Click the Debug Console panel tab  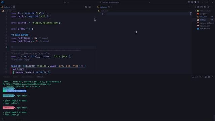click(x=28, y=77)
